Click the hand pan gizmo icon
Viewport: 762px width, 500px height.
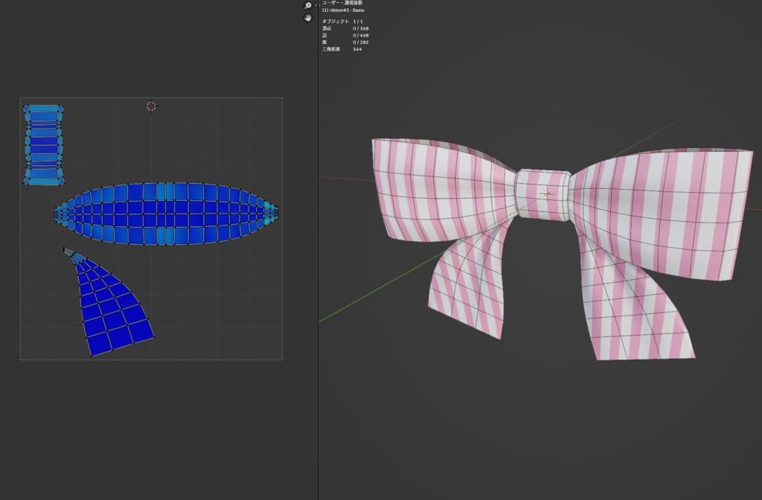coord(308,18)
